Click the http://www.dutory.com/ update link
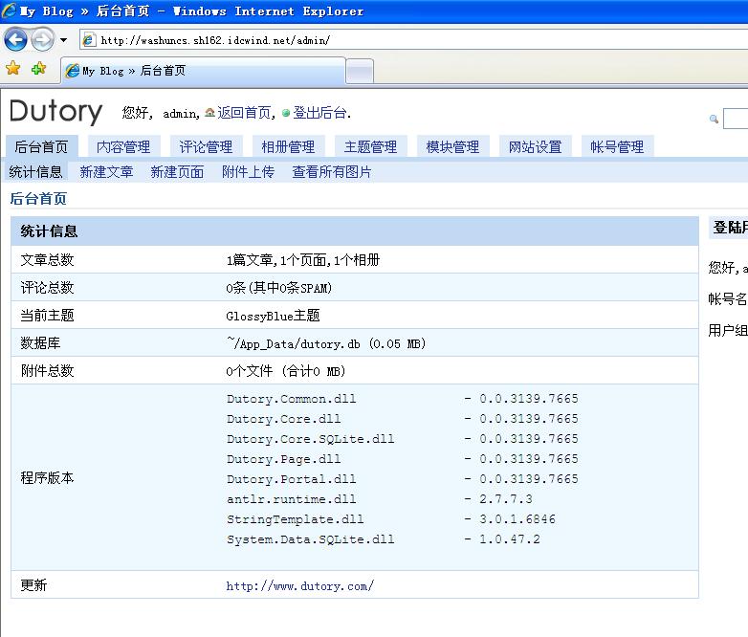748x637 pixels. (x=300, y=586)
